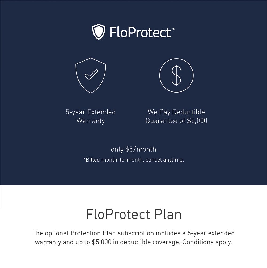Click the circled dollar sign icon
The image size is (267, 268).
pyautogui.click(x=176, y=75)
